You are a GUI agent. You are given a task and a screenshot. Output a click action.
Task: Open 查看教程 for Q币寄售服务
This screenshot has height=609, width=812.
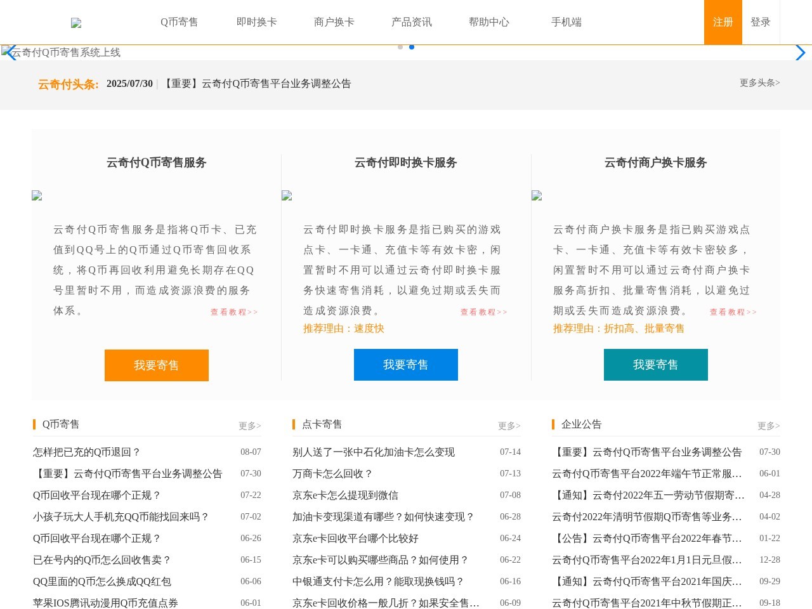[233, 311]
